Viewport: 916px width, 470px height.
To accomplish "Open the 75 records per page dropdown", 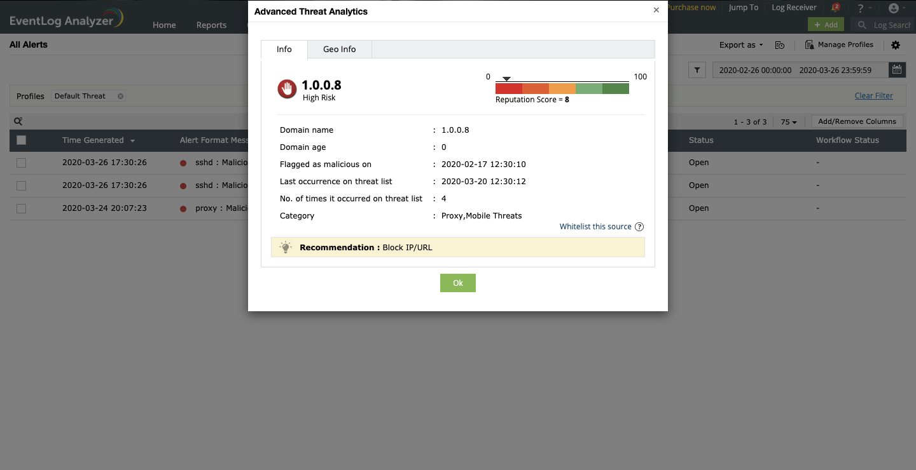I will (788, 121).
